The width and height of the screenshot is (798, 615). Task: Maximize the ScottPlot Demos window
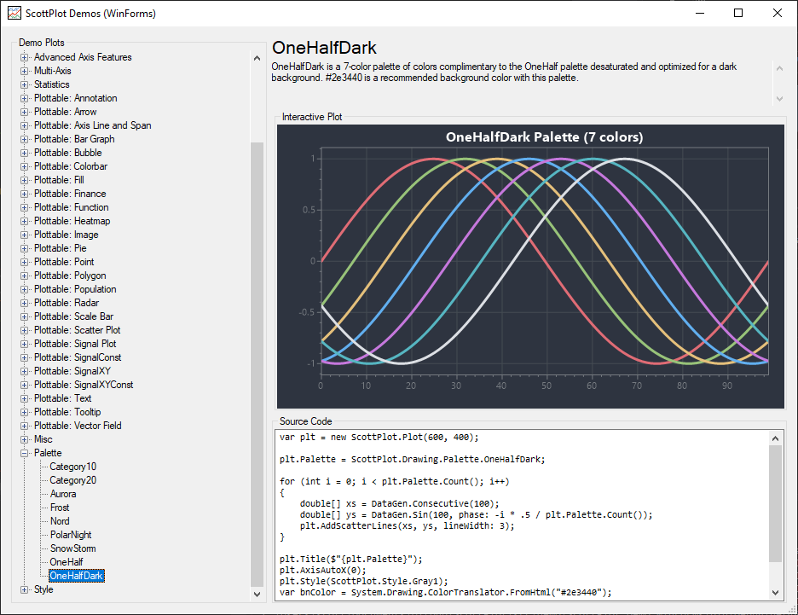(738, 14)
